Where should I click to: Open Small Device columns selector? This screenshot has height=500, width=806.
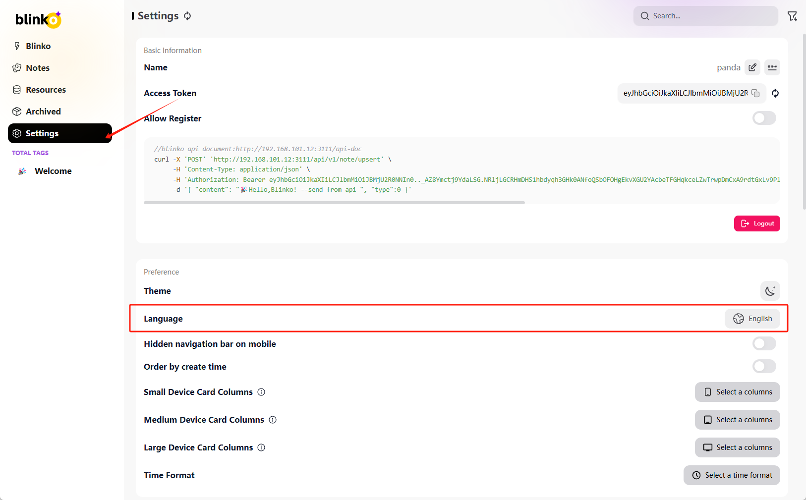(737, 392)
